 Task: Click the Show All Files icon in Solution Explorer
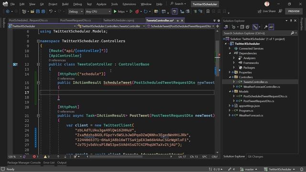[x=248, y=27]
